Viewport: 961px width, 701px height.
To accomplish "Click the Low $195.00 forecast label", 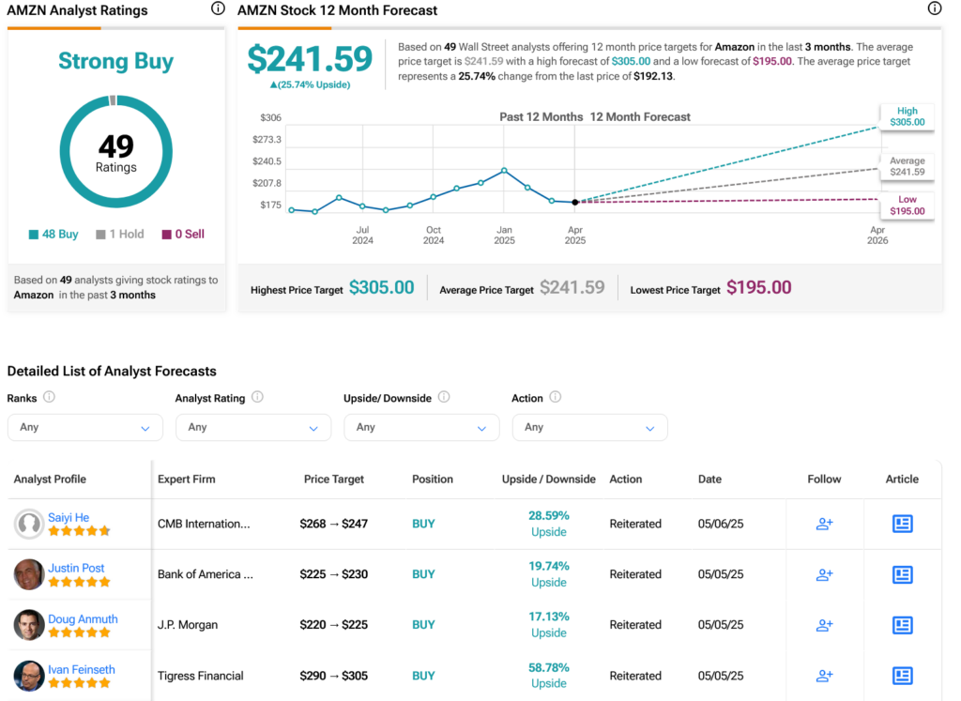I will [908, 206].
